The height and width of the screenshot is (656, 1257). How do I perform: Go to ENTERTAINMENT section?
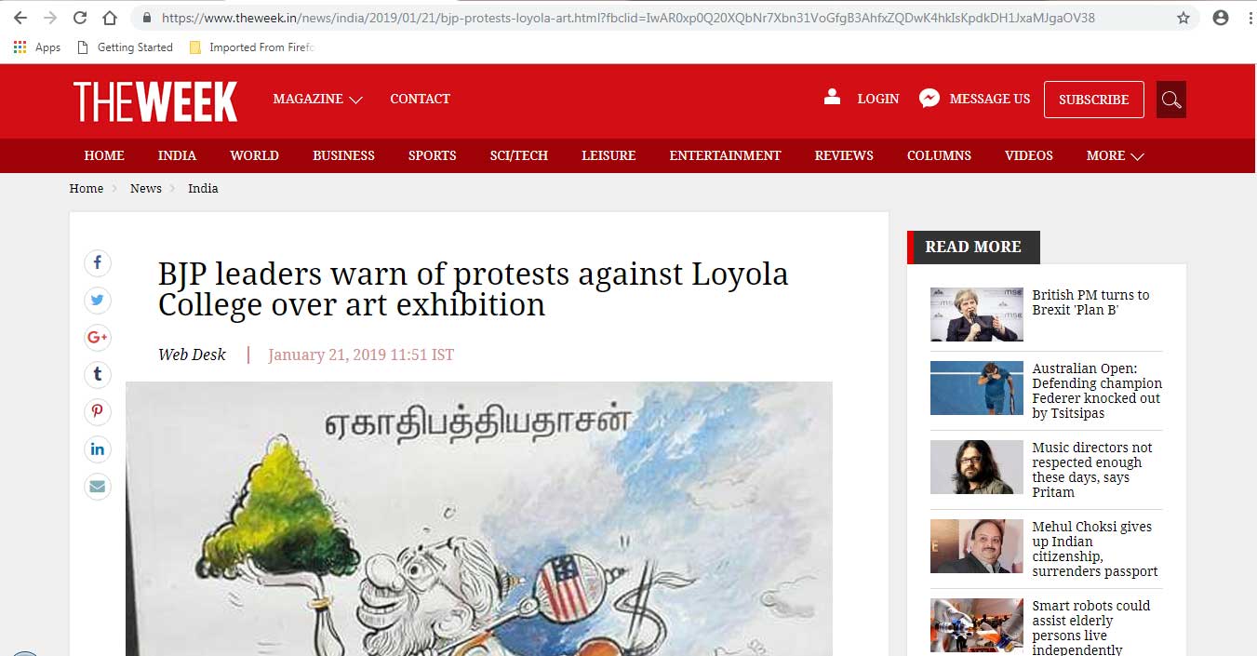pos(725,155)
